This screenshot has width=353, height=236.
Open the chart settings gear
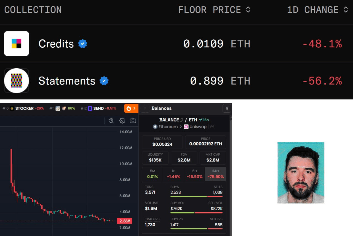122,121
